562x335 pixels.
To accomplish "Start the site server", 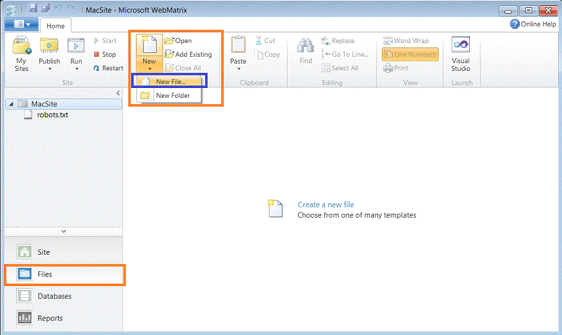I will pos(105,41).
